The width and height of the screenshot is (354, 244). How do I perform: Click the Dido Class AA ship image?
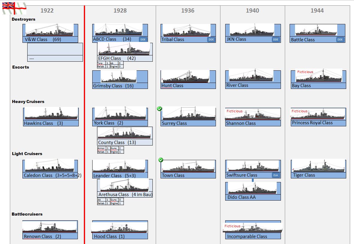click(252, 188)
